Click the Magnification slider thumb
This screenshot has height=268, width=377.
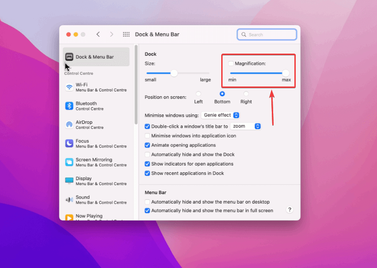click(286, 73)
